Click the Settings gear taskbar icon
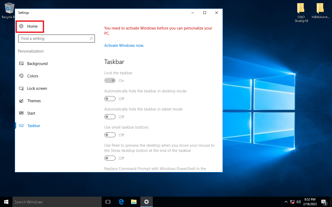The width and height of the screenshot is (332, 207). tap(147, 202)
